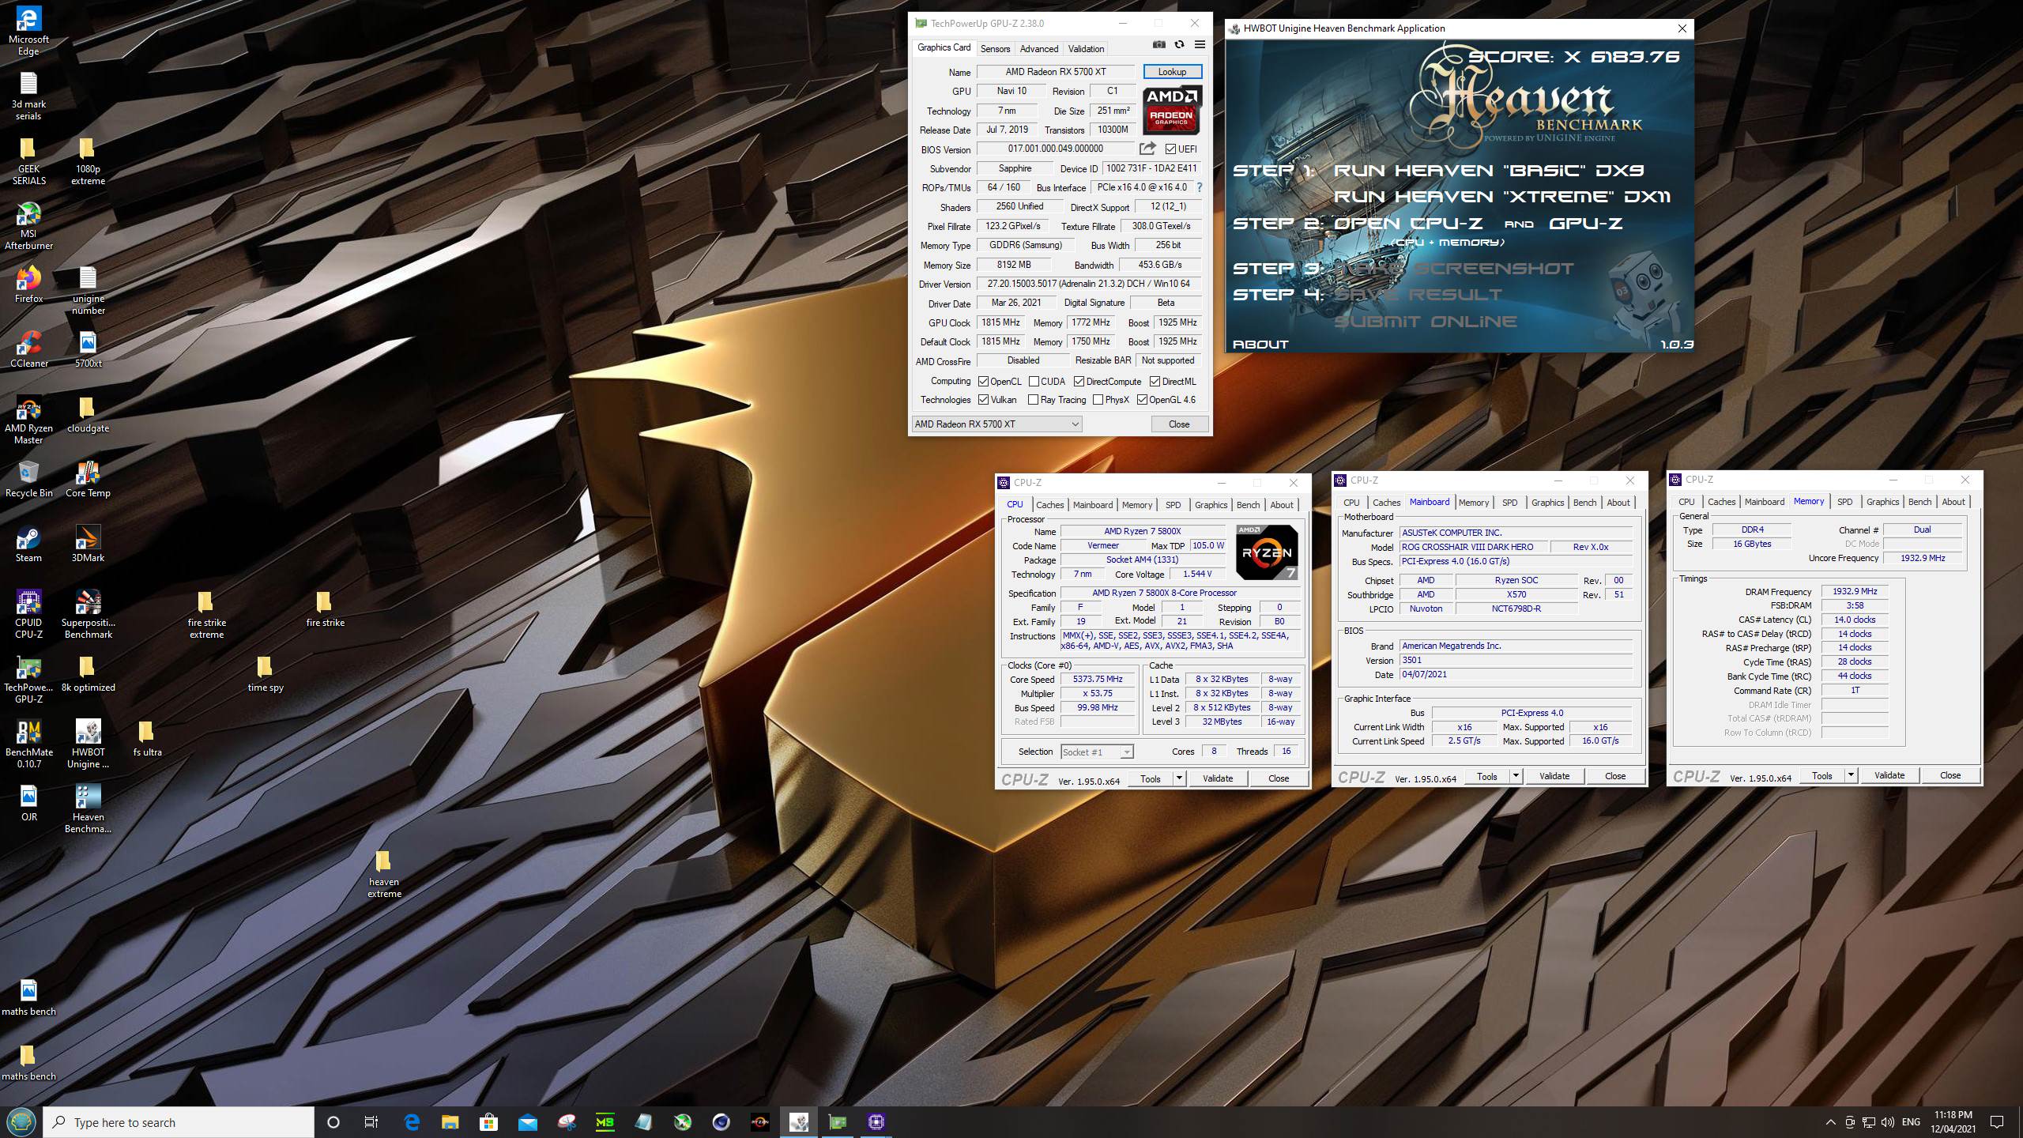
Task: Open the time spy desktop folder
Action: (265, 674)
